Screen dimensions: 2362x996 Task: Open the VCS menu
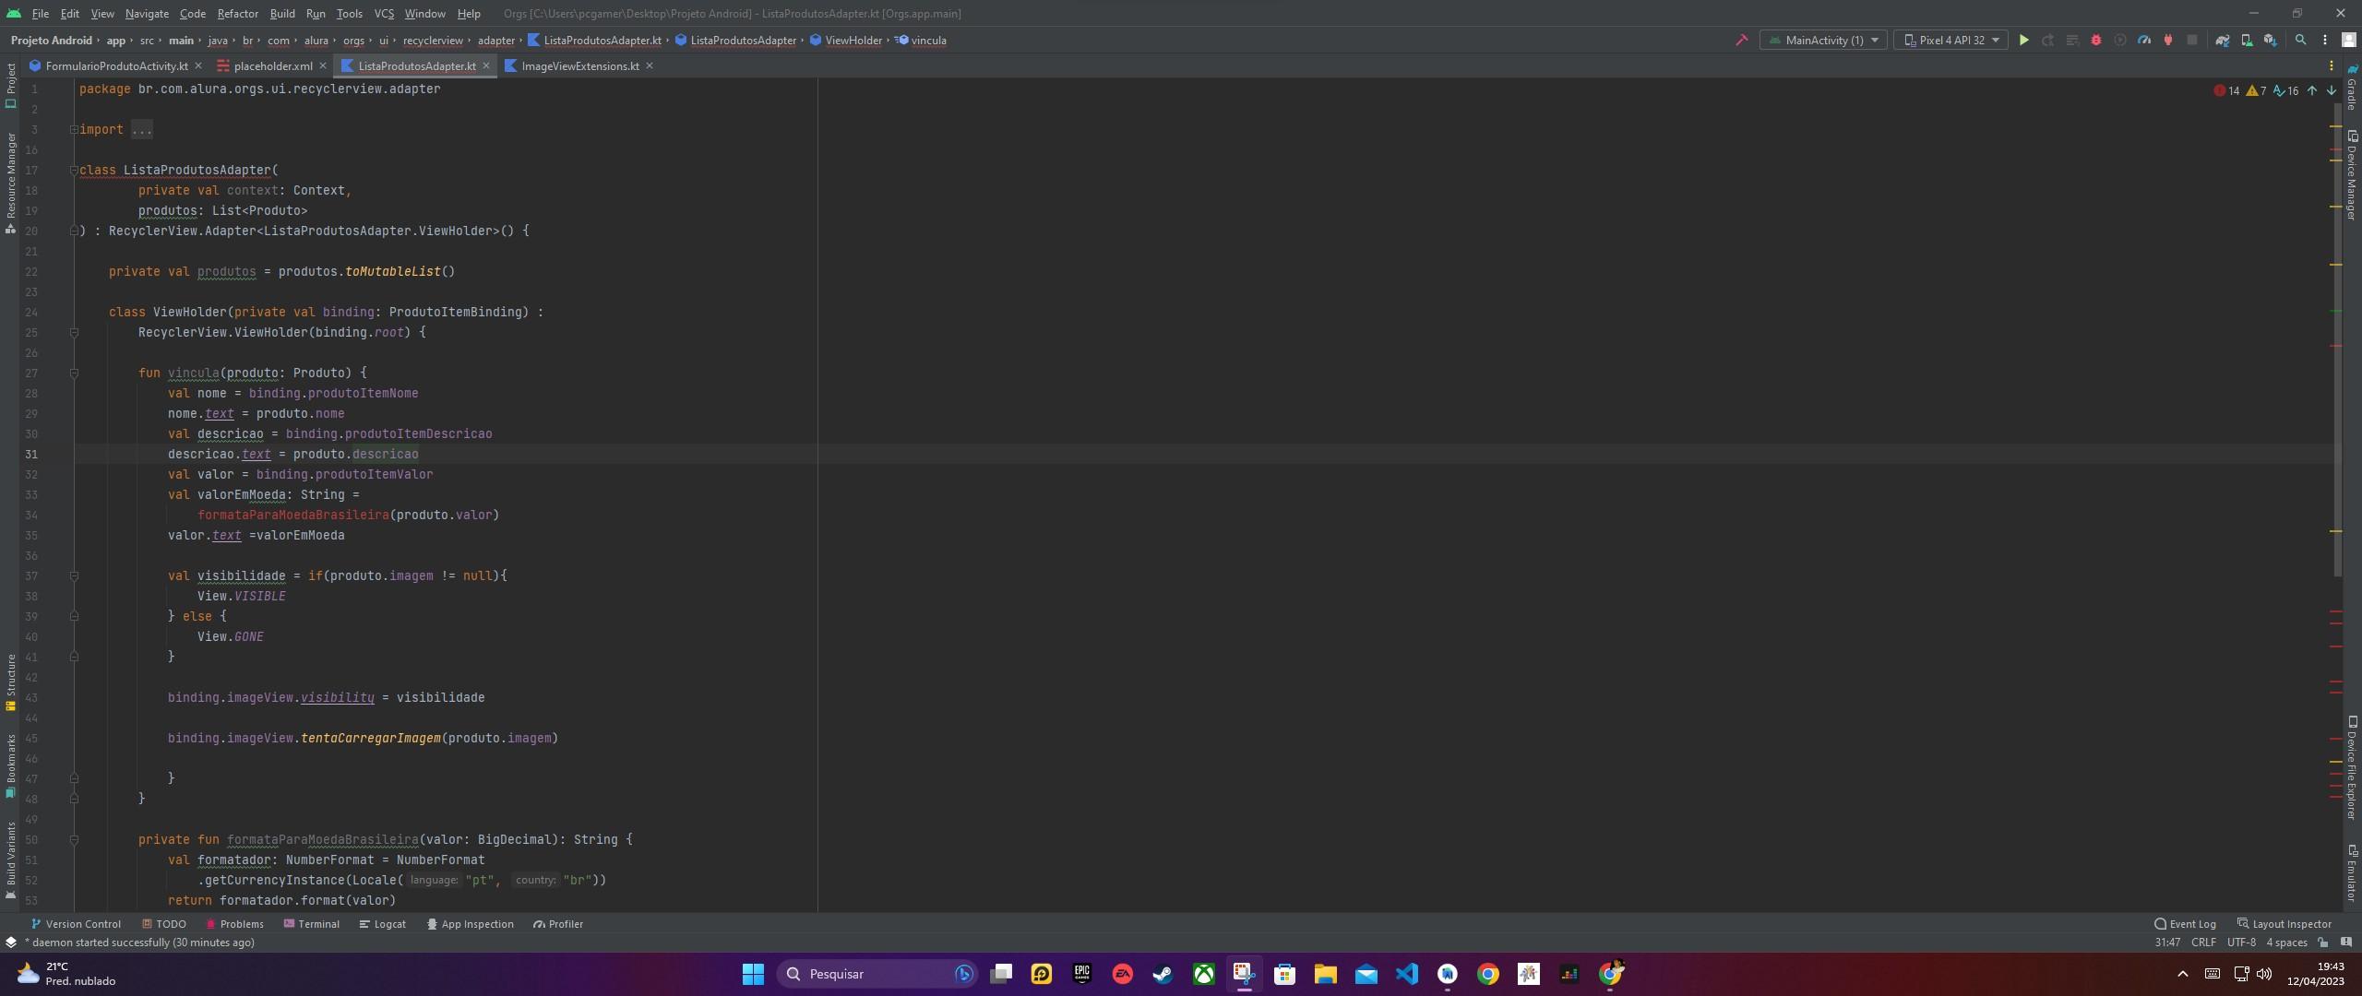[383, 14]
